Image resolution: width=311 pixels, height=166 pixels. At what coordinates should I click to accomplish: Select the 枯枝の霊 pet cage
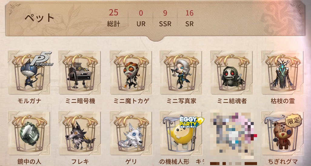[282, 73]
